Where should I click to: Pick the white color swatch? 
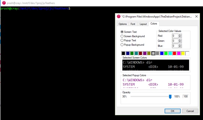pos(187,53)
